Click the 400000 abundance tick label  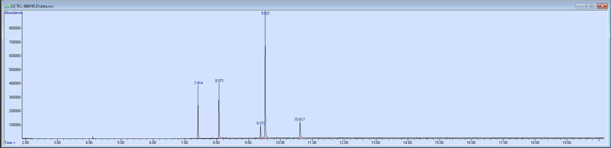[x=15, y=84]
